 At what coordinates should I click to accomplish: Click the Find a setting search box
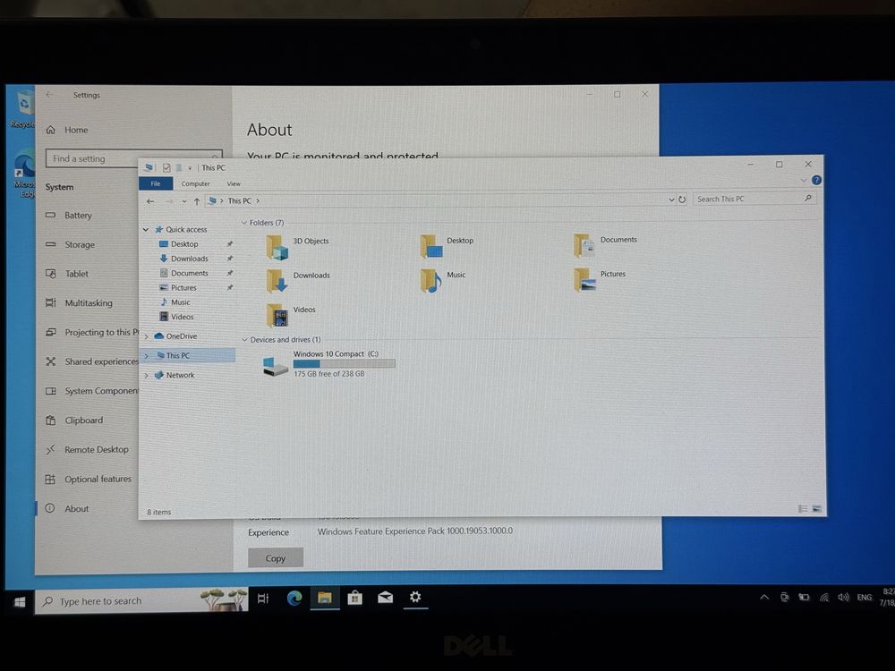(135, 158)
